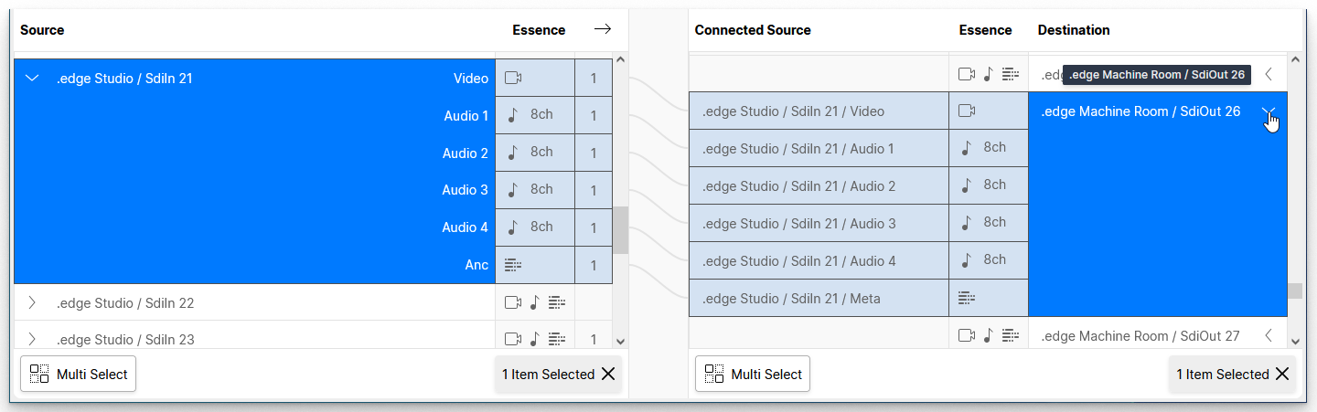Viewport: 1317px width, 412px height.
Task: Collapse the .edge Studio / SdiIn 21 source
Action: tap(32, 79)
